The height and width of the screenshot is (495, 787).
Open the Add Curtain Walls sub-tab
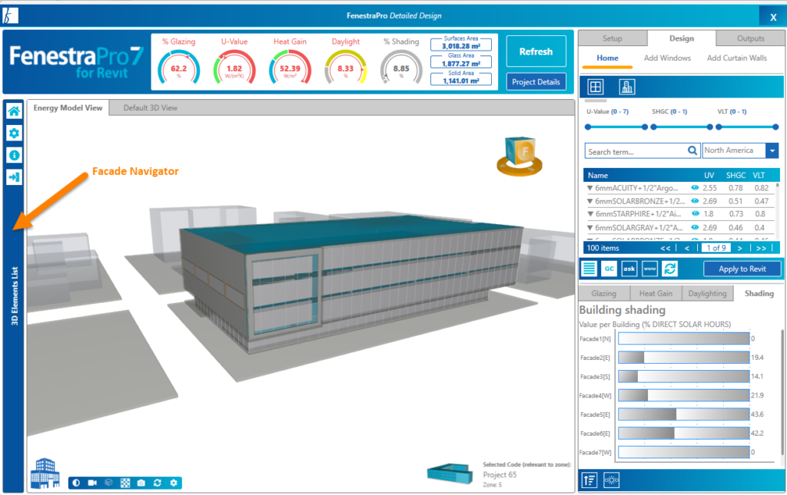737,58
